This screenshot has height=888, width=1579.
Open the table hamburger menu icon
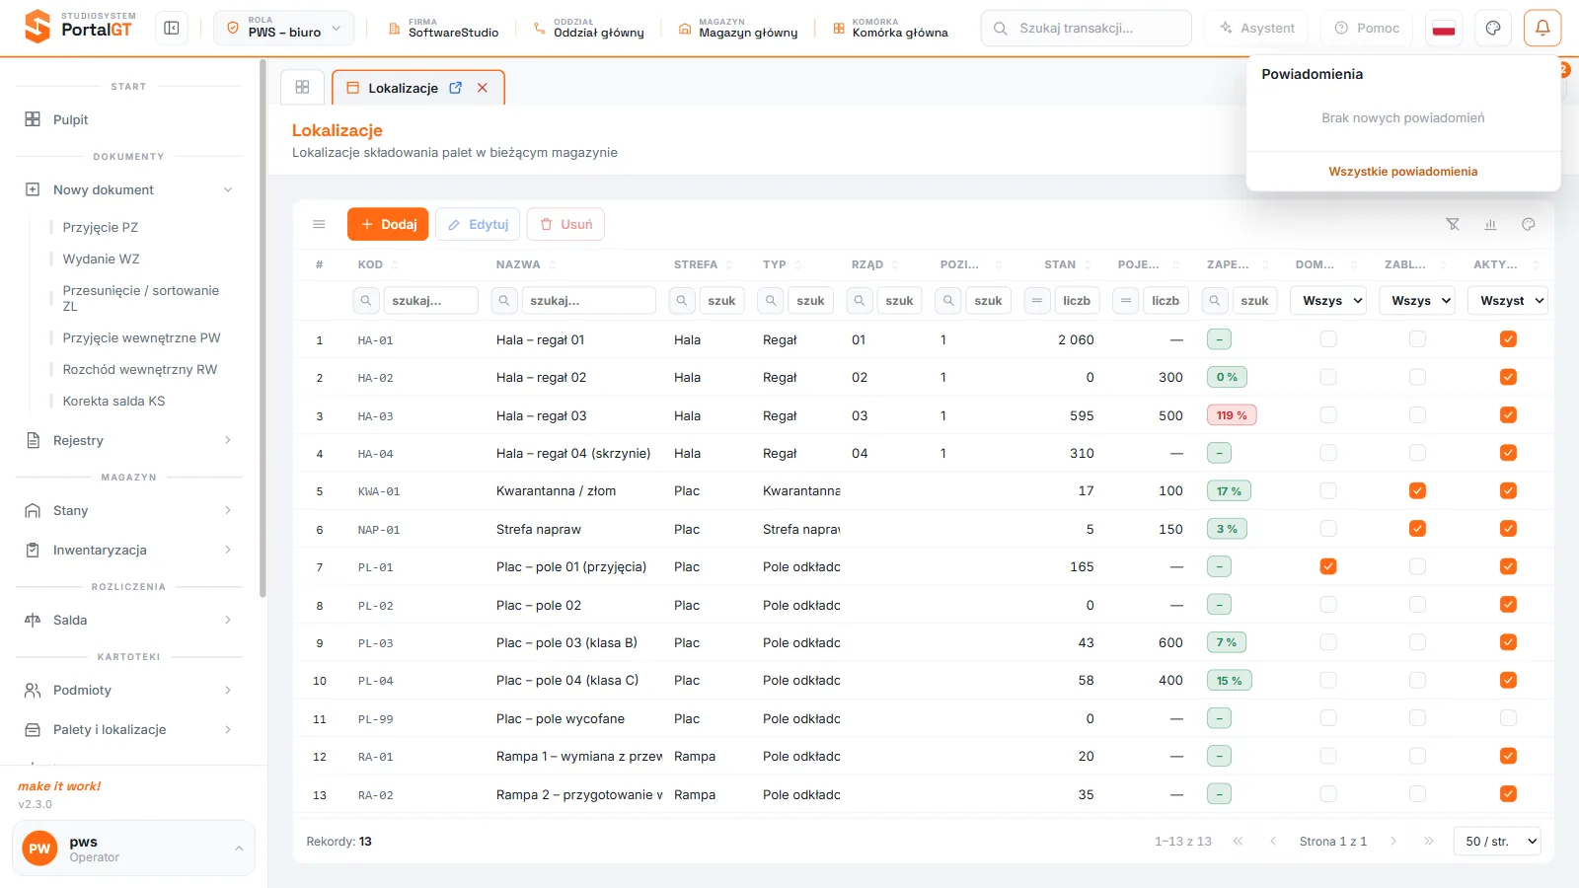click(x=319, y=224)
